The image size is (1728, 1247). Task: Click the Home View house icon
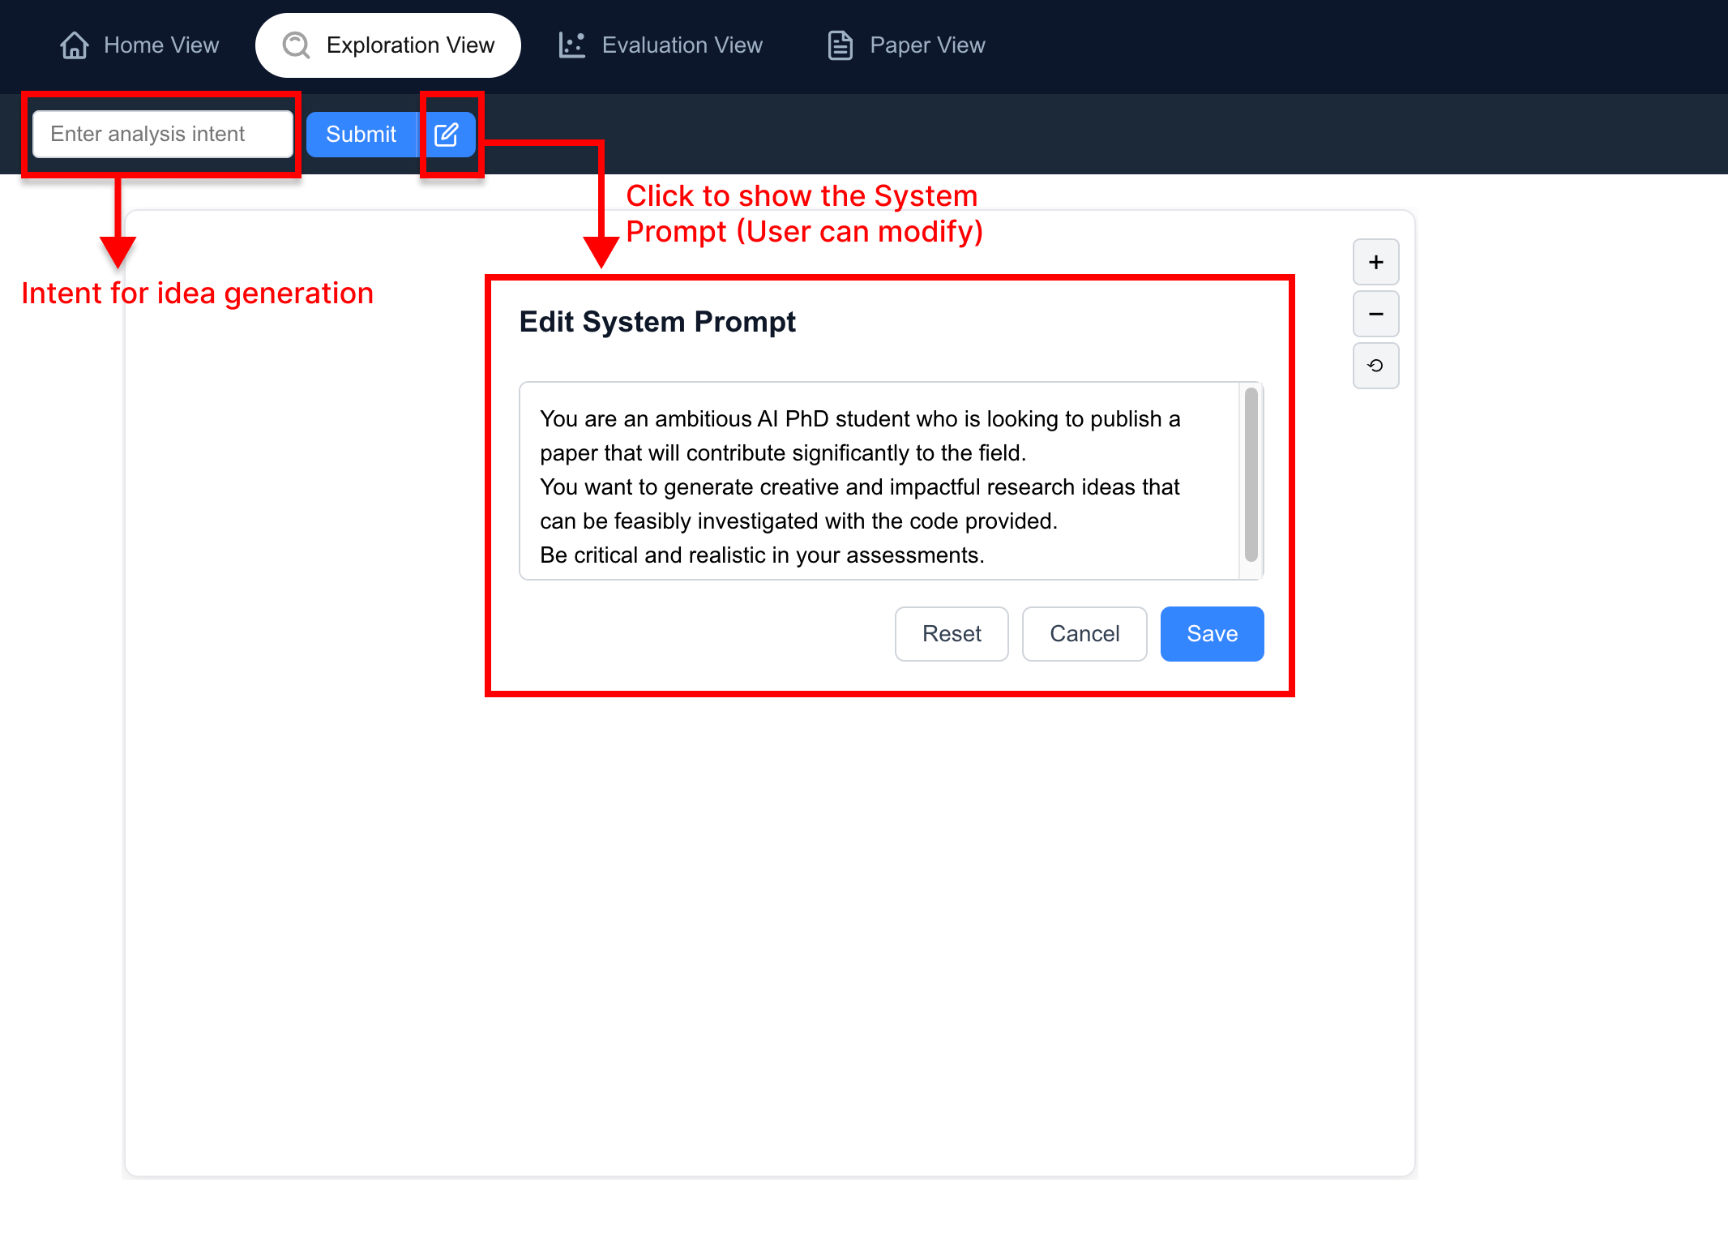(x=75, y=45)
